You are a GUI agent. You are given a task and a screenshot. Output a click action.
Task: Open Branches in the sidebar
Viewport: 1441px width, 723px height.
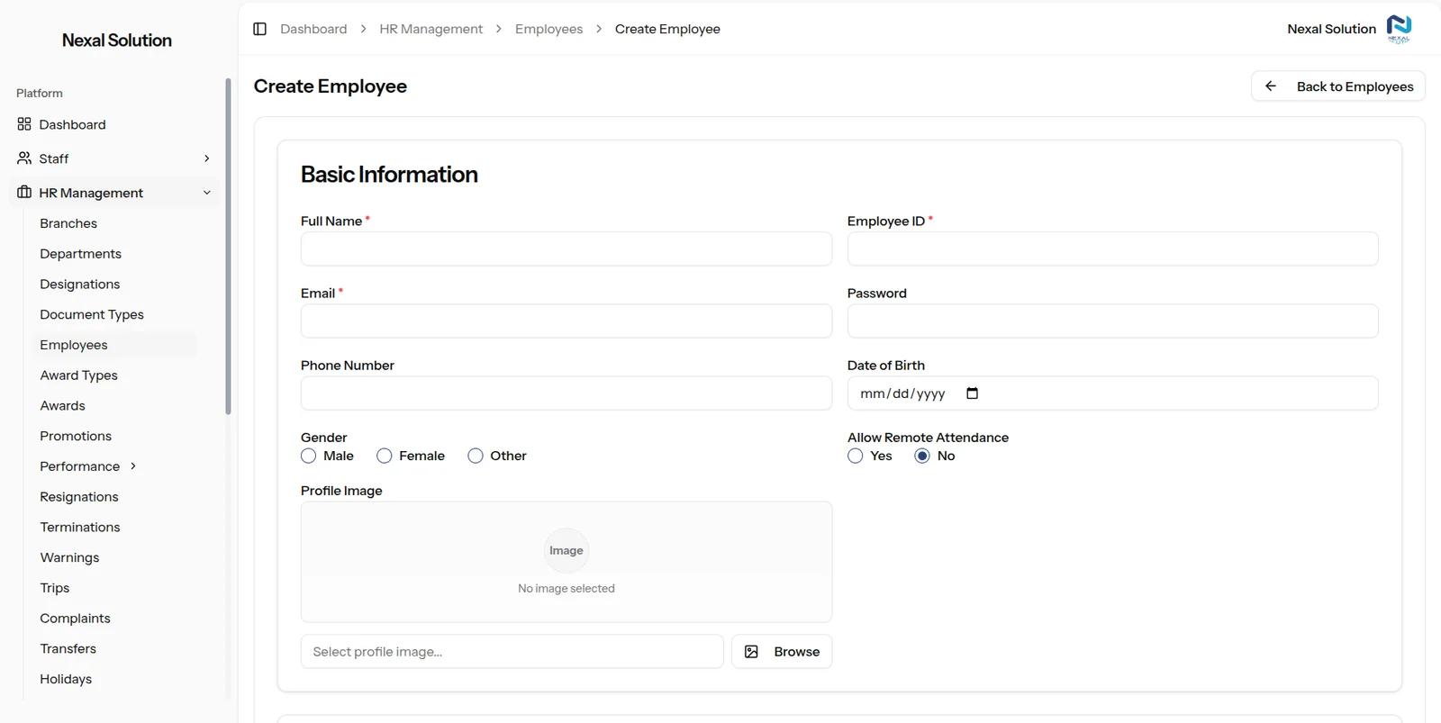click(x=68, y=223)
